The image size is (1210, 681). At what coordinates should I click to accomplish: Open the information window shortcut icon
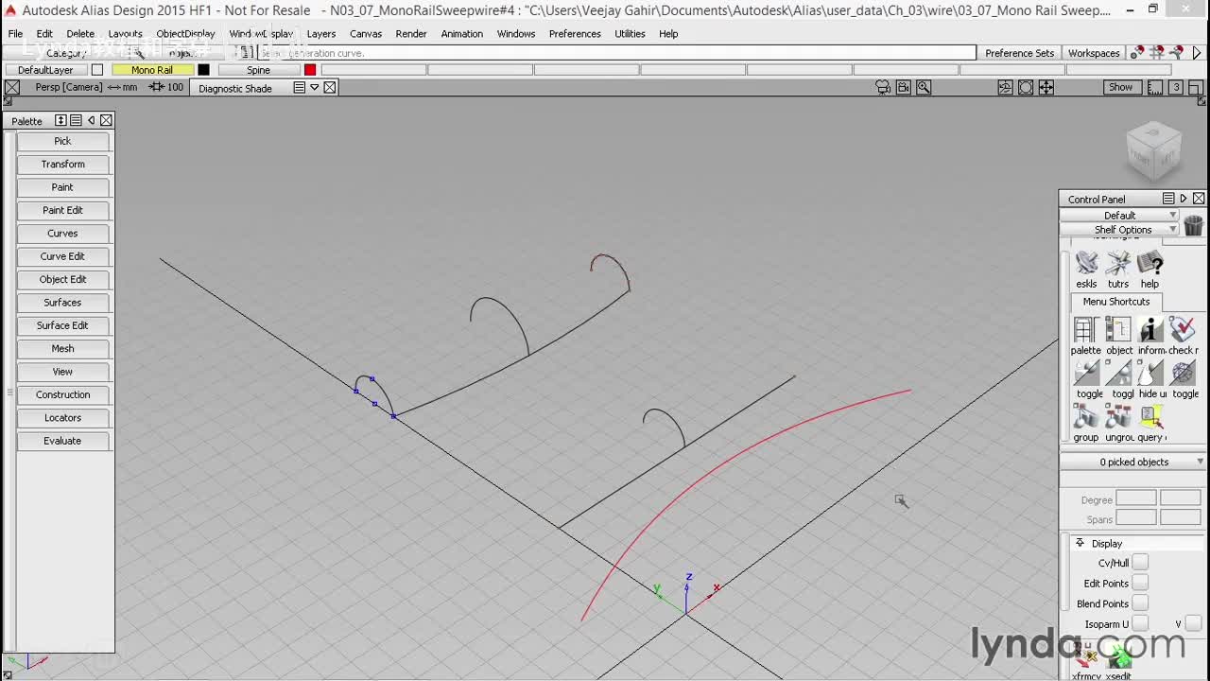pyautogui.click(x=1150, y=329)
